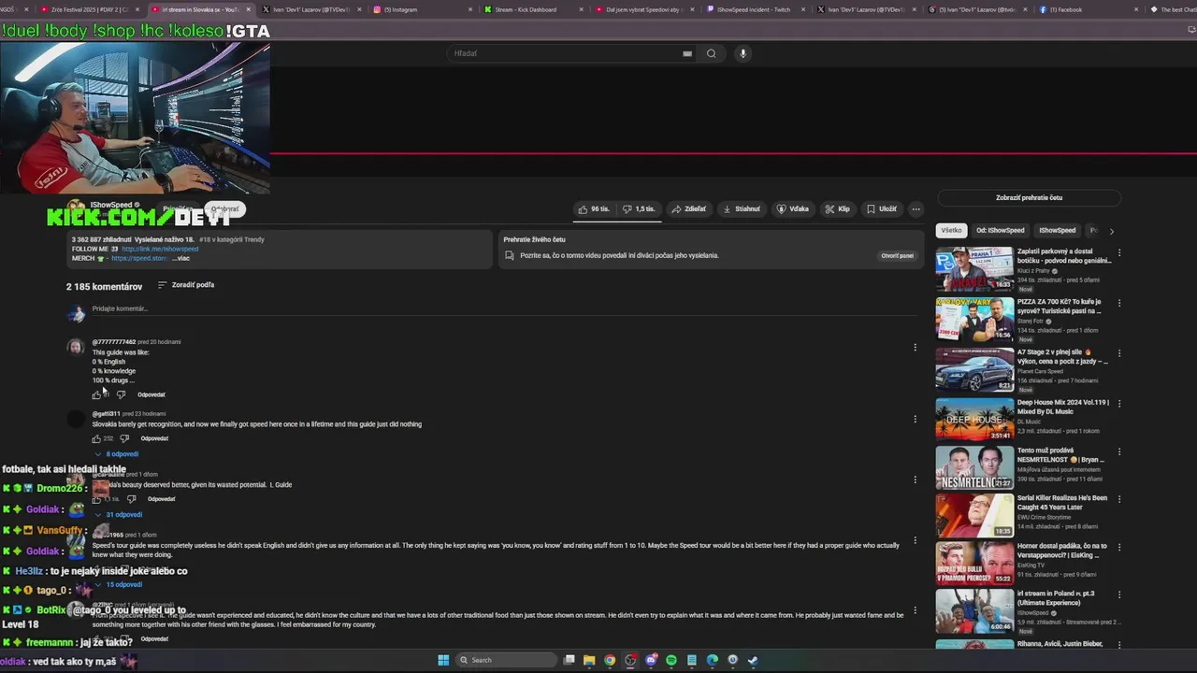Open the IShowSpeed channel name
Screen dimensions: 1197x673
(x=111, y=205)
